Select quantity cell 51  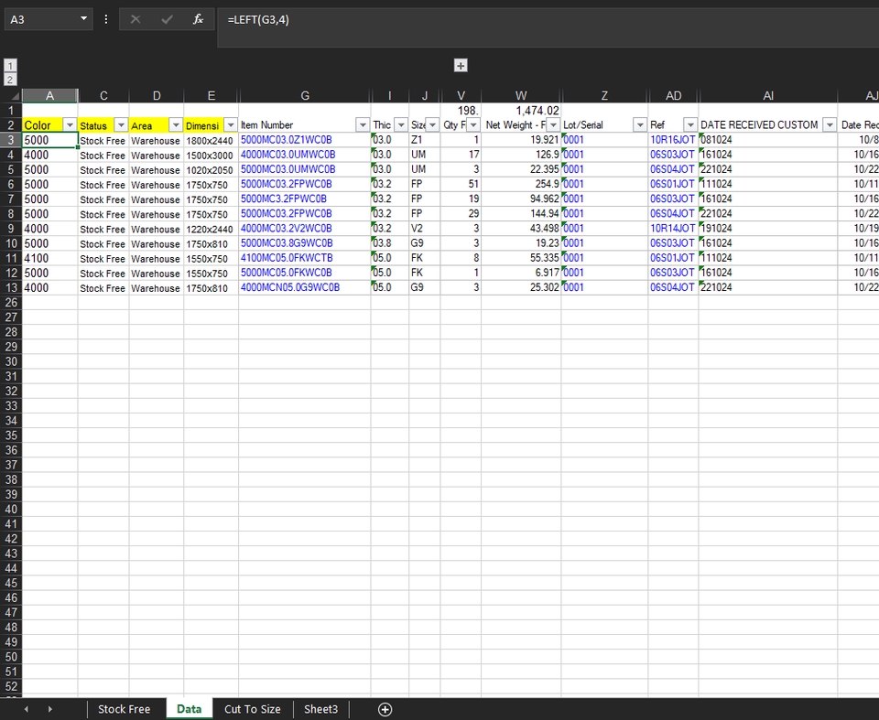coord(461,184)
